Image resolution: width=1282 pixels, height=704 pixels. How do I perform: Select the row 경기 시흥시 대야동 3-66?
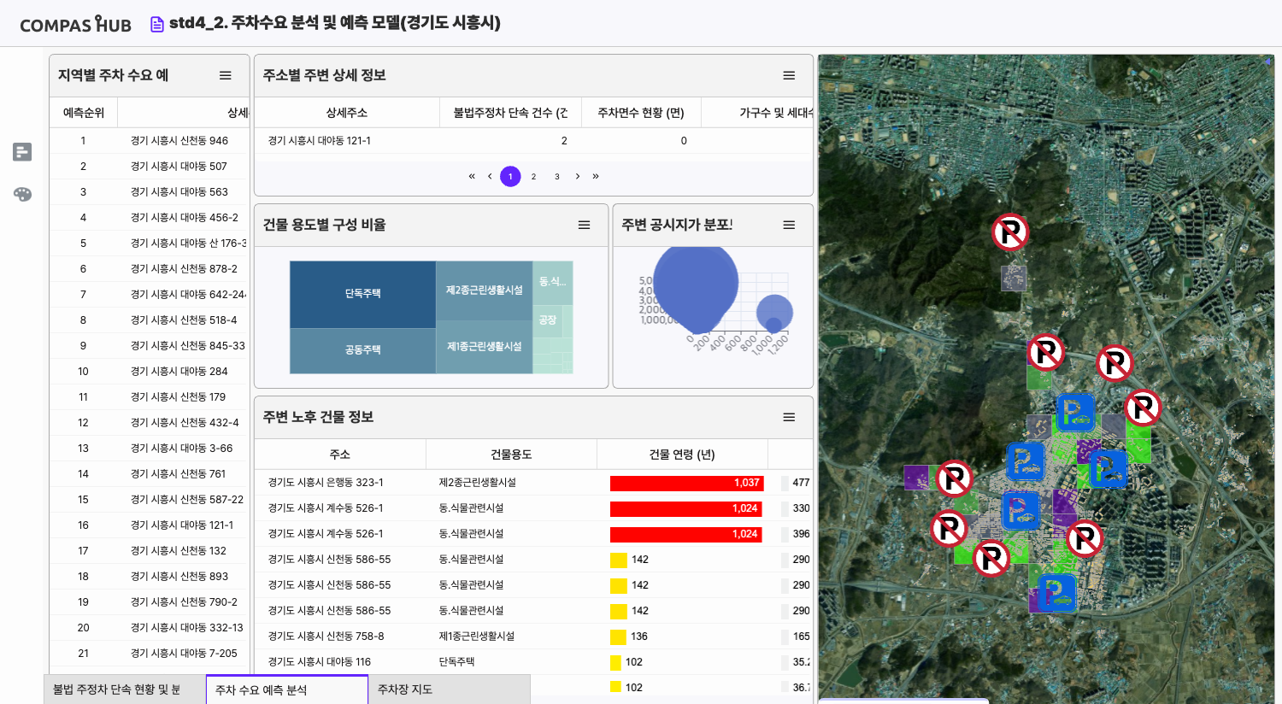point(150,448)
